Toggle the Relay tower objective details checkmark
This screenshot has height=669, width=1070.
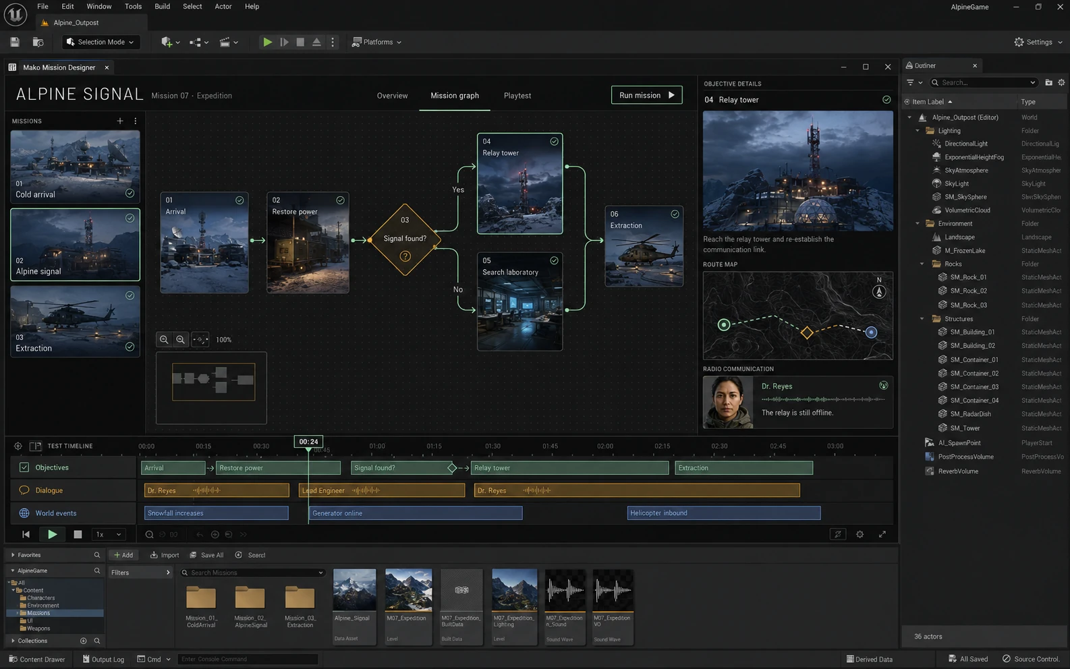(x=886, y=100)
